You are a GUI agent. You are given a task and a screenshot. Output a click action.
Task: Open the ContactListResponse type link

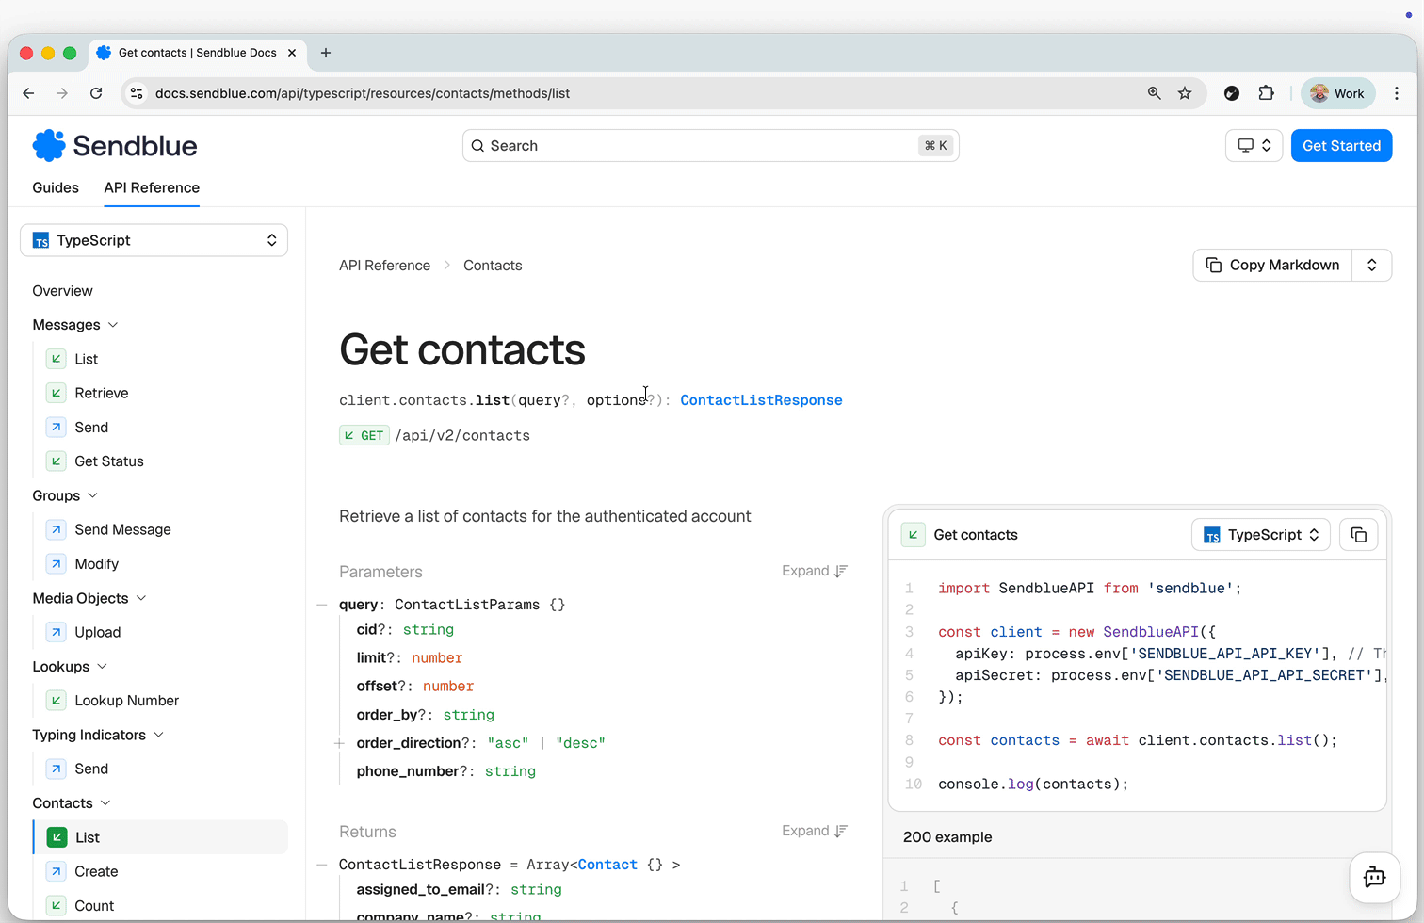pos(761,400)
